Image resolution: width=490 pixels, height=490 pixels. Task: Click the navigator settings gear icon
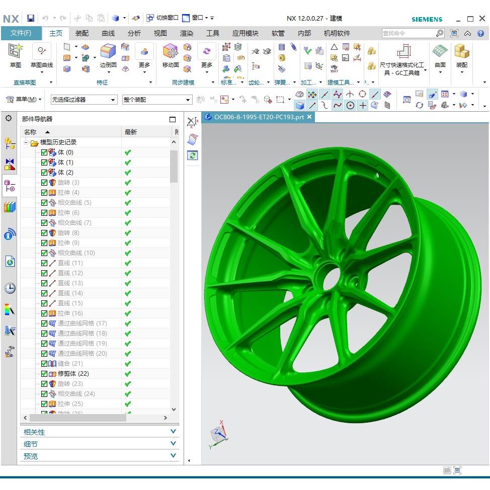tap(9, 118)
